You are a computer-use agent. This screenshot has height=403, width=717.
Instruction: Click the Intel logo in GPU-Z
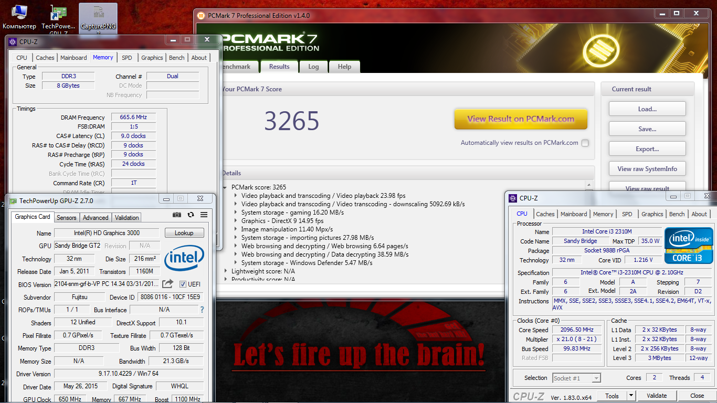184,258
